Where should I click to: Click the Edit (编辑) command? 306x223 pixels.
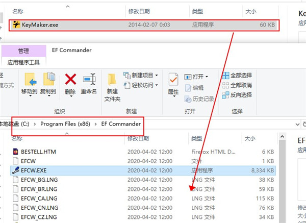194,88
